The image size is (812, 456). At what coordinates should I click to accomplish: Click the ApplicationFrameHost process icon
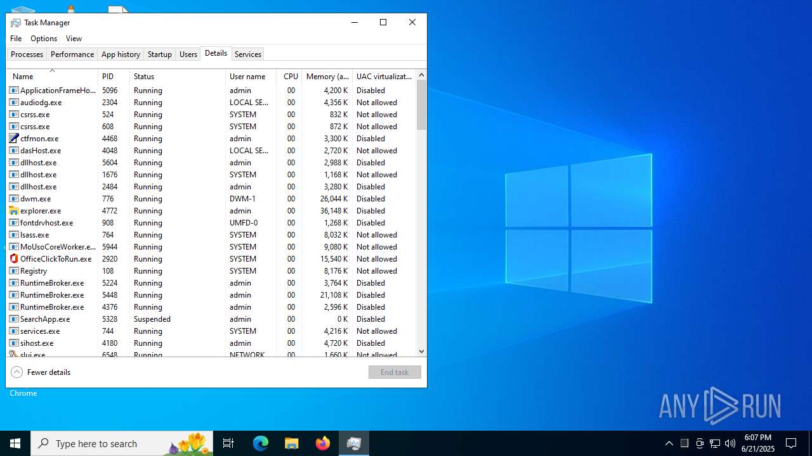(14, 90)
